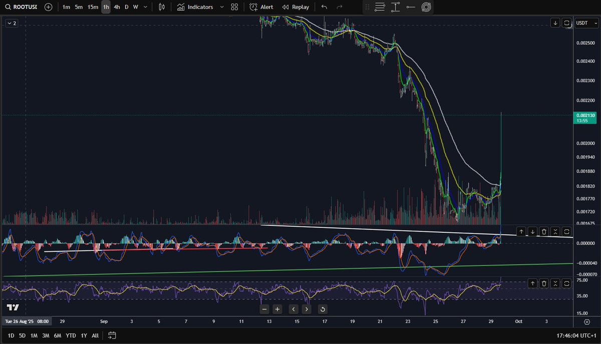Select the circular target tool in favorites toolbar
The height and width of the screenshot is (344, 601).
(x=427, y=7)
